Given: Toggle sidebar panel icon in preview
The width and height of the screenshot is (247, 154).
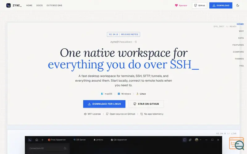Looking at the screenshot, I should [184, 140].
